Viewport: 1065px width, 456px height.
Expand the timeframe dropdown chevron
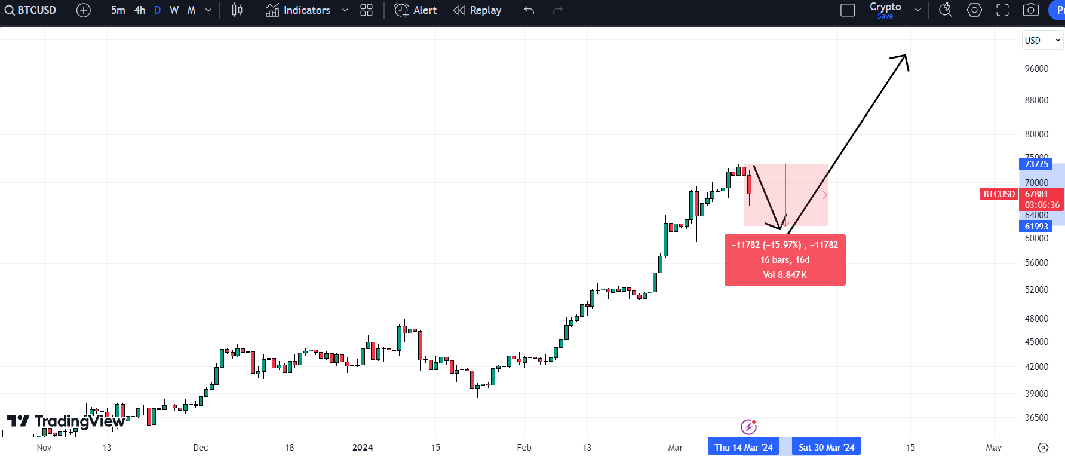207,10
